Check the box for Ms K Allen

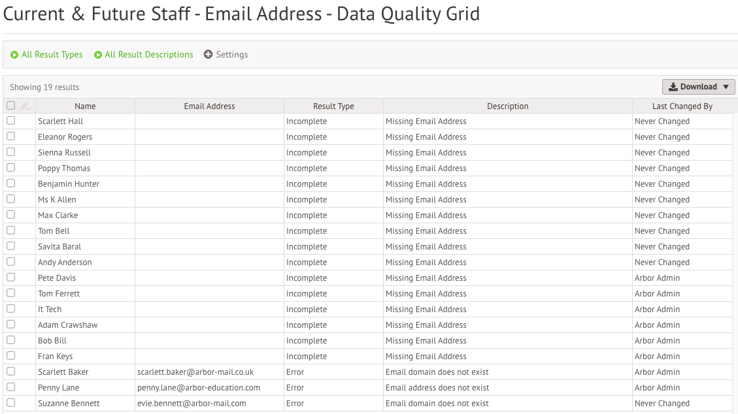click(11, 199)
